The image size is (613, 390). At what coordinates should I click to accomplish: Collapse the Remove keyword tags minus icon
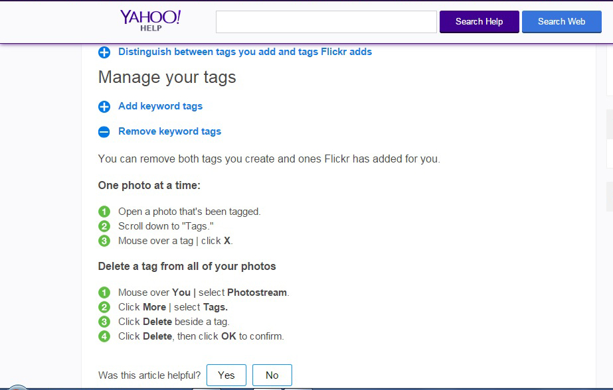point(104,132)
